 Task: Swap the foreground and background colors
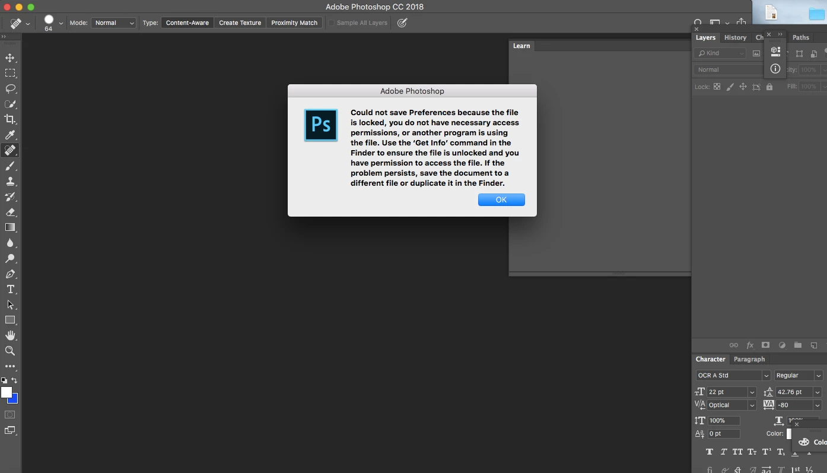(x=14, y=380)
